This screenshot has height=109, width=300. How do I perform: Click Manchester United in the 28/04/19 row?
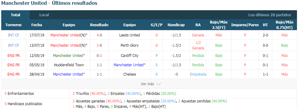click(x=68, y=74)
